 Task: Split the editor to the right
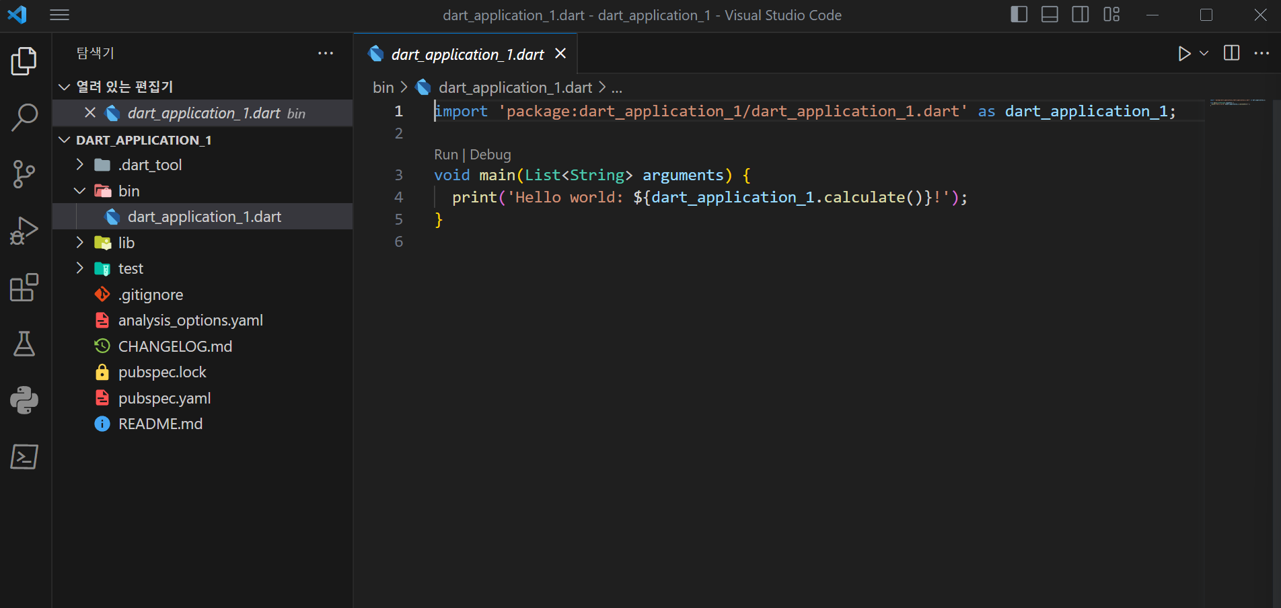pyautogui.click(x=1232, y=53)
